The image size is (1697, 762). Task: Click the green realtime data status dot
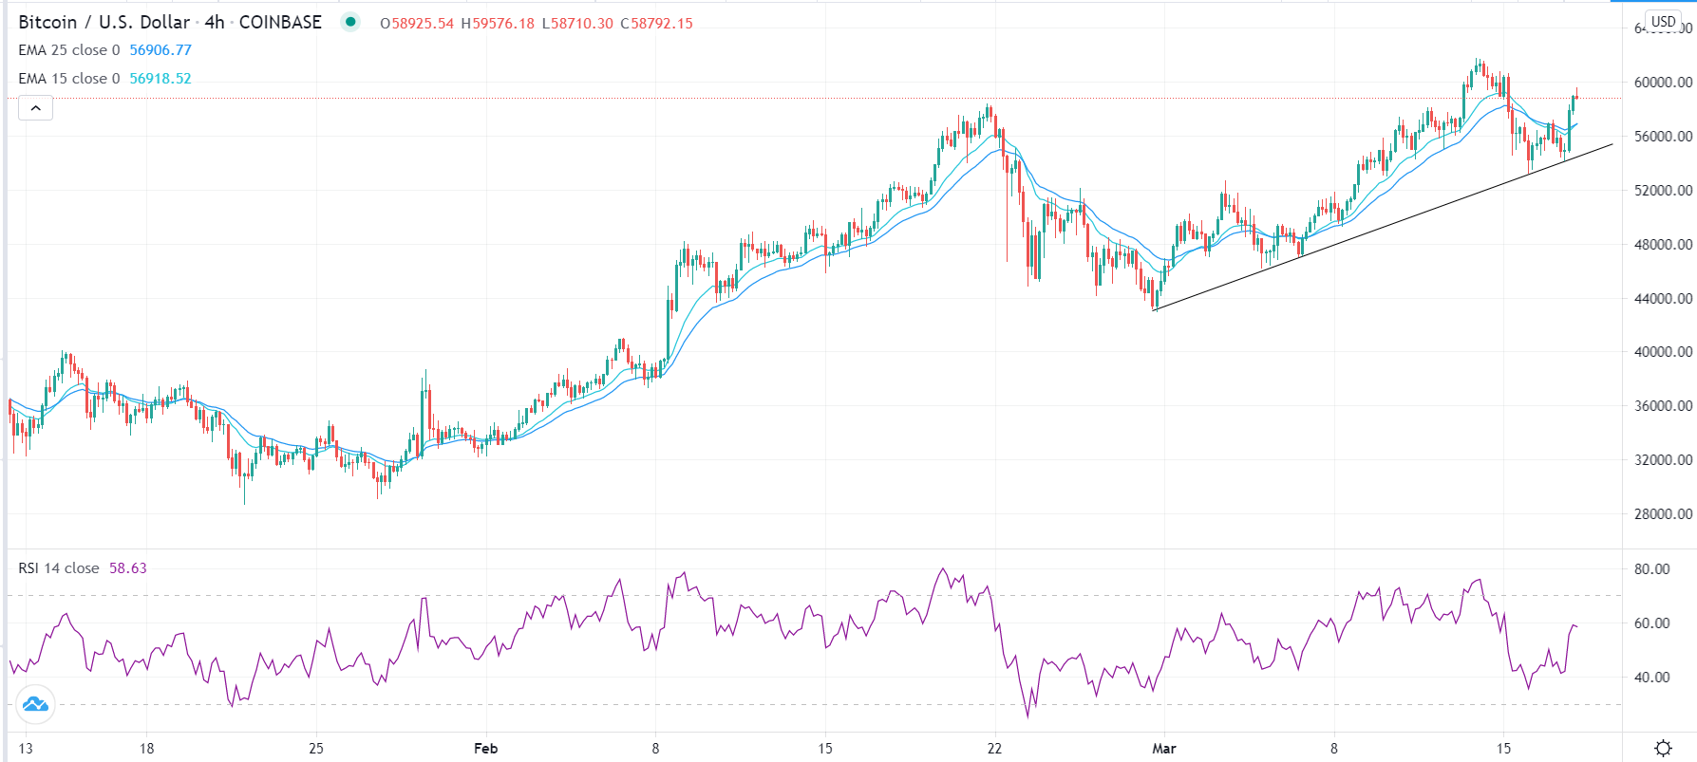tap(349, 21)
